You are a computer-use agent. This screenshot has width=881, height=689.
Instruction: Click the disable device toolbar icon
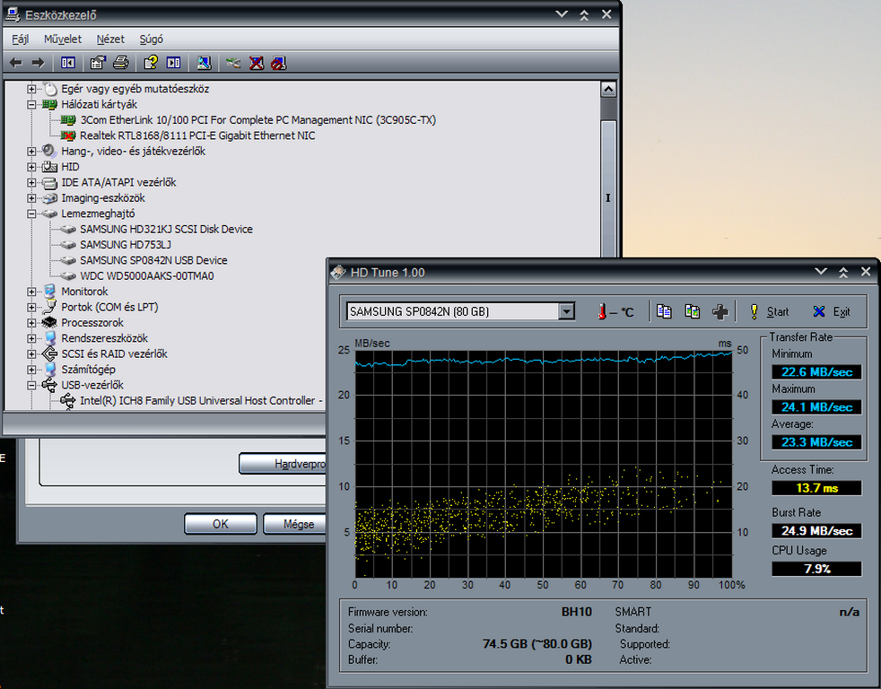point(279,63)
